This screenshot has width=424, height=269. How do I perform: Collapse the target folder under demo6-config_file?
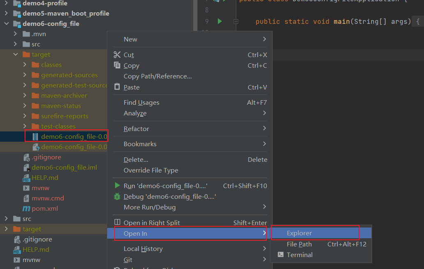[16, 54]
